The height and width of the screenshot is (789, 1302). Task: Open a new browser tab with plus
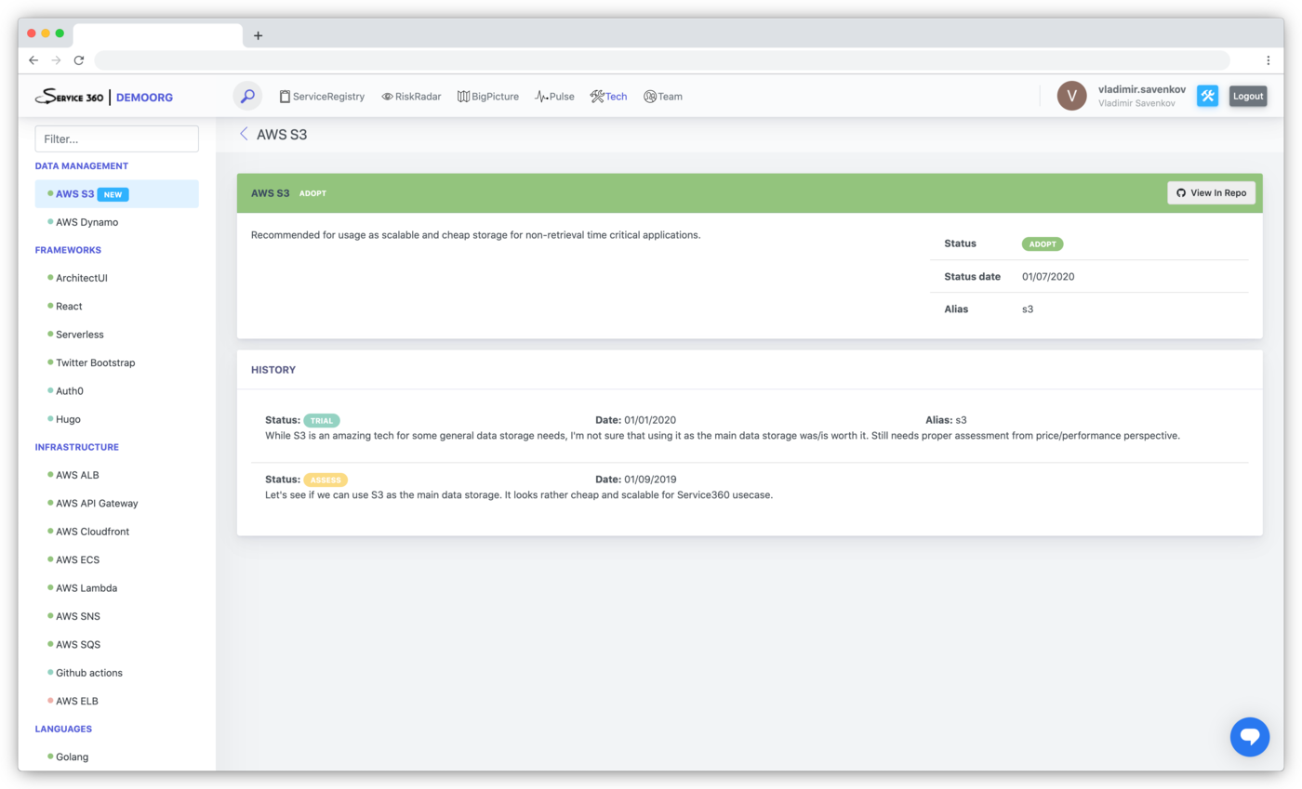(259, 35)
